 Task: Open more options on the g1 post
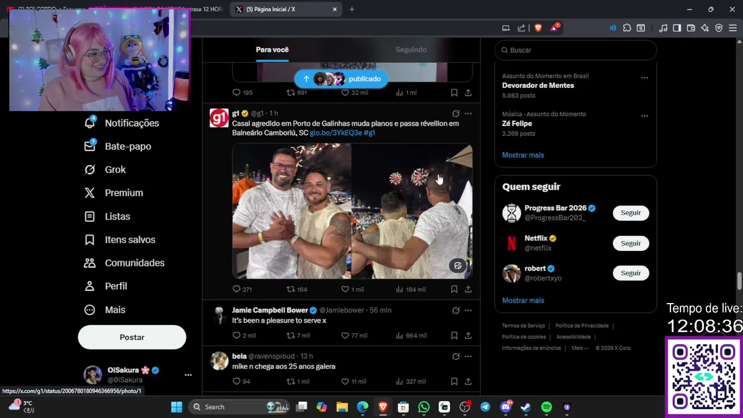click(468, 113)
